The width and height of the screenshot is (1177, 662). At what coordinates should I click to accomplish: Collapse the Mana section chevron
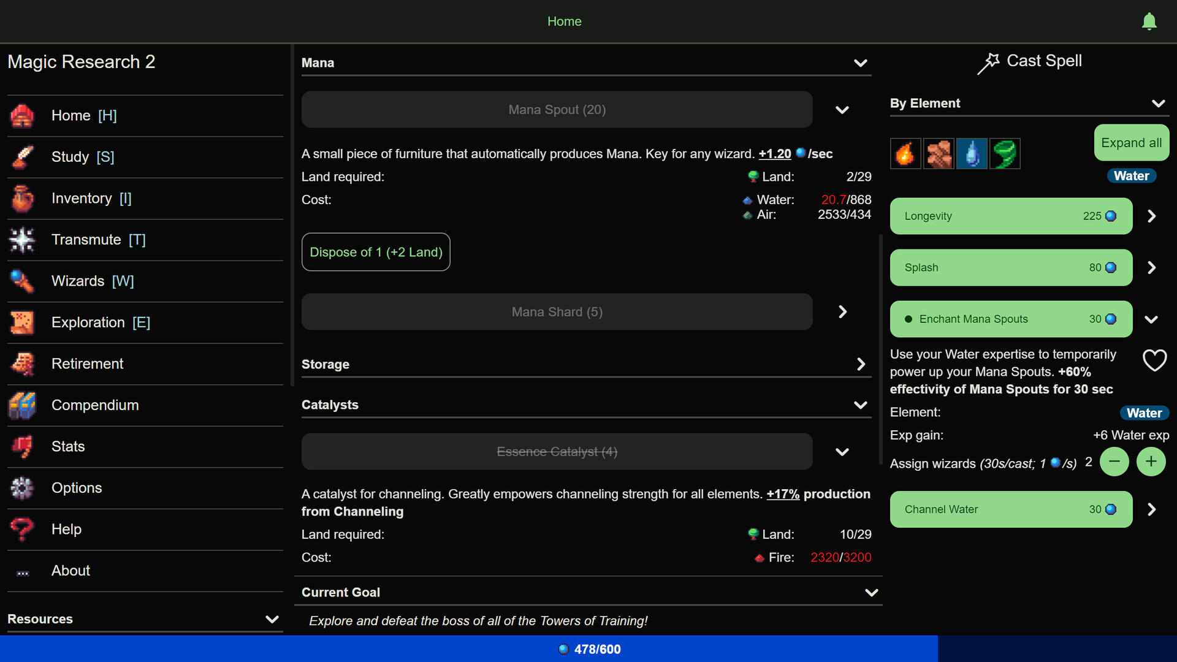(860, 63)
